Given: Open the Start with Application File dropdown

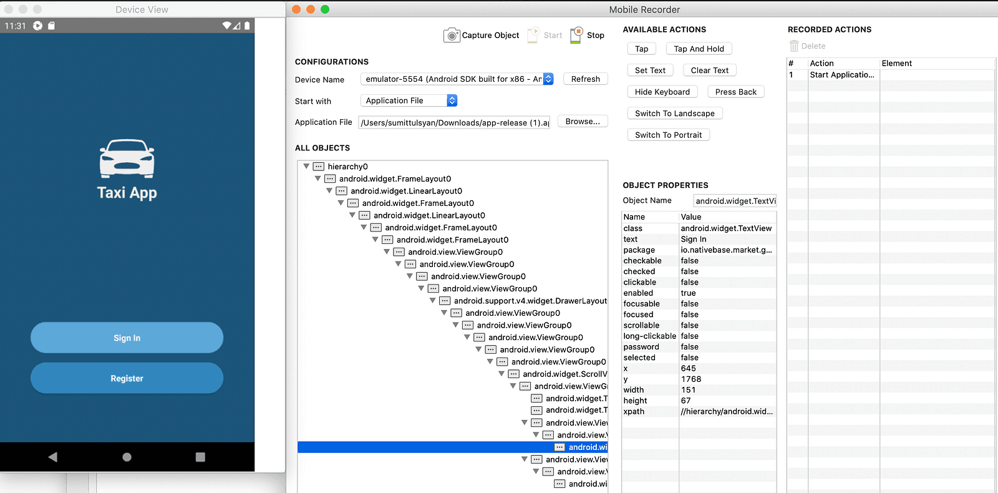Looking at the screenshot, I should point(452,100).
